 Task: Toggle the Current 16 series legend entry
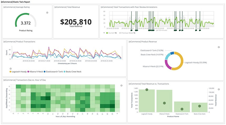pos(111,33)
